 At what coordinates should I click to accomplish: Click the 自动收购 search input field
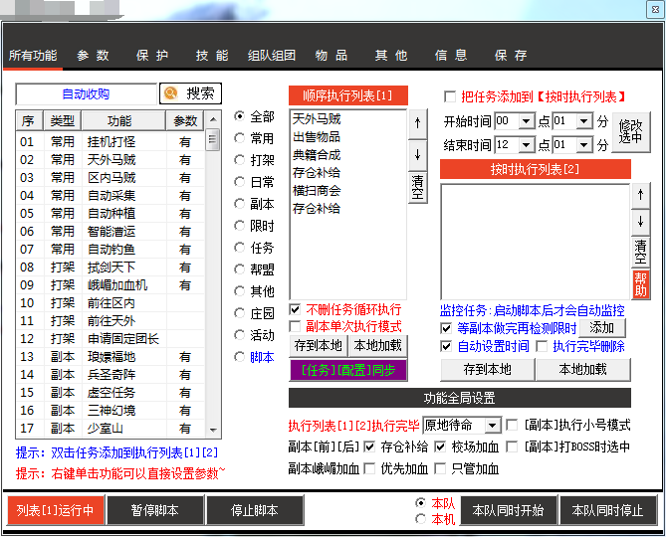(x=87, y=93)
